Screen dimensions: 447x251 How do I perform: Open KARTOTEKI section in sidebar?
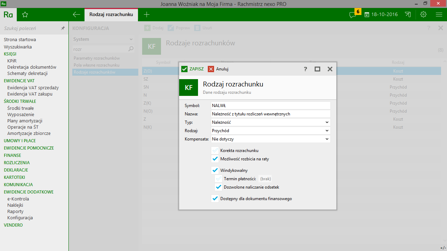tap(15, 177)
